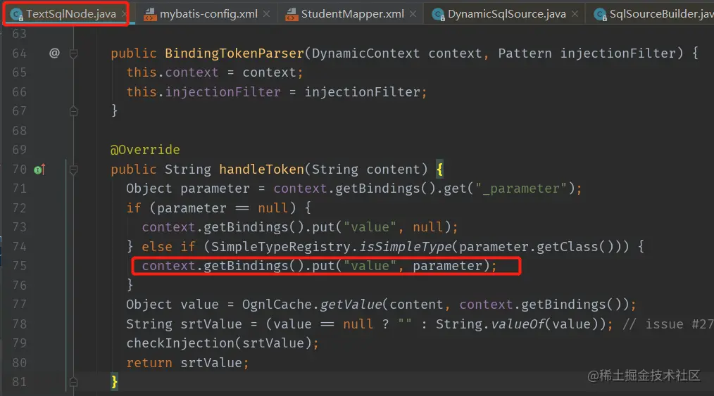This screenshot has width=714, height=396.
Task: Click the BindingTokenParser constructor name
Action: click(x=234, y=53)
